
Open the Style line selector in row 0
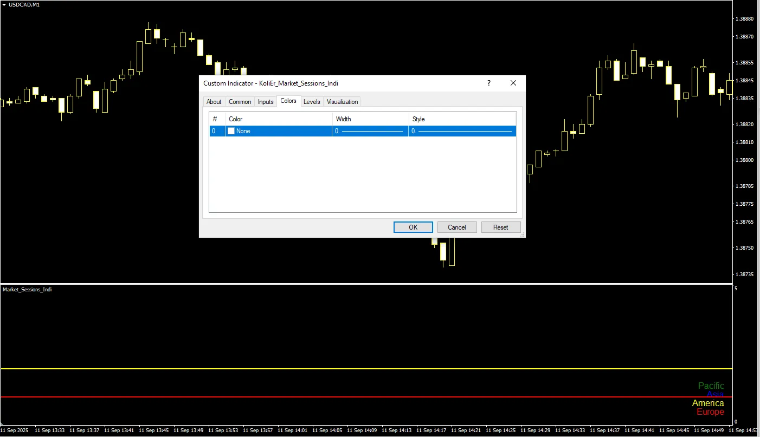(462, 131)
